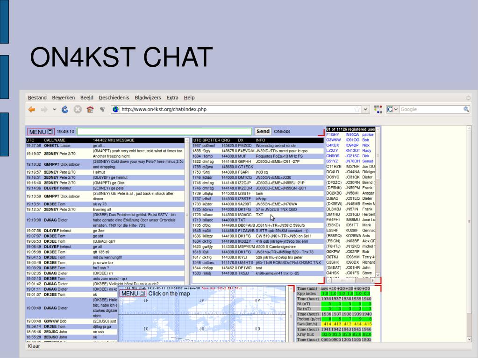Click the globe site icon in address bar
This screenshot has width=478, height=358.
(x=115, y=109)
